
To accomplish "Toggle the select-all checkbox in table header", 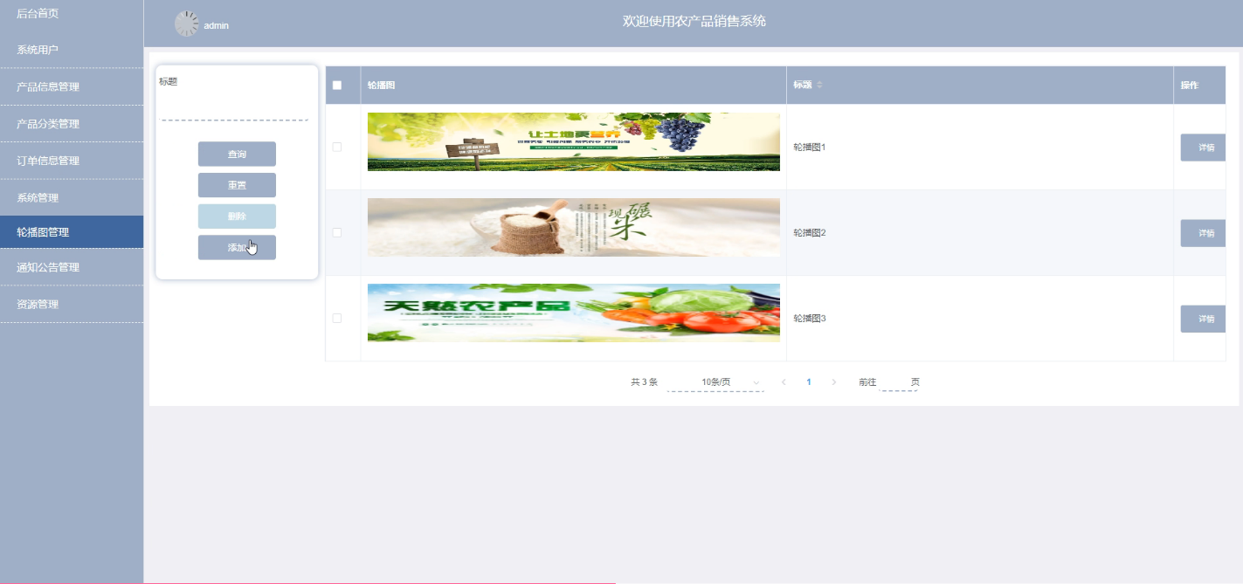I will click(x=337, y=85).
